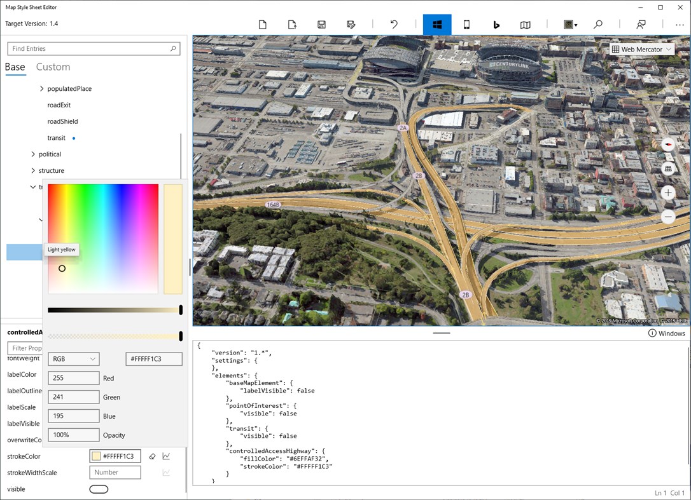The height and width of the screenshot is (500, 691).
Task: Expand the political tree entry
Action: pyautogui.click(x=33, y=154)
